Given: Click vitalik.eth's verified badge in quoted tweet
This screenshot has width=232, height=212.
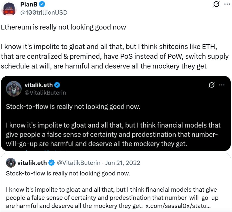Looking at the screenshot, I should pos(57,85).
